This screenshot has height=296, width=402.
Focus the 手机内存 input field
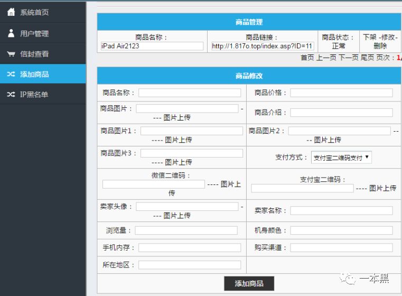point(190,247)
